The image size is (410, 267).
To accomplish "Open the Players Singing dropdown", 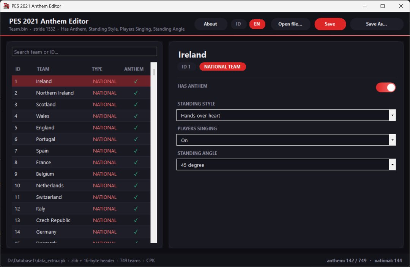I will click(286, 140).
